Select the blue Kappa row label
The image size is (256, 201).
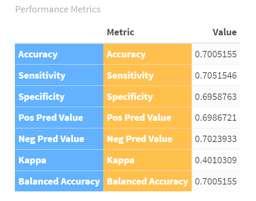pyautogui.click(x=32, y=160)
